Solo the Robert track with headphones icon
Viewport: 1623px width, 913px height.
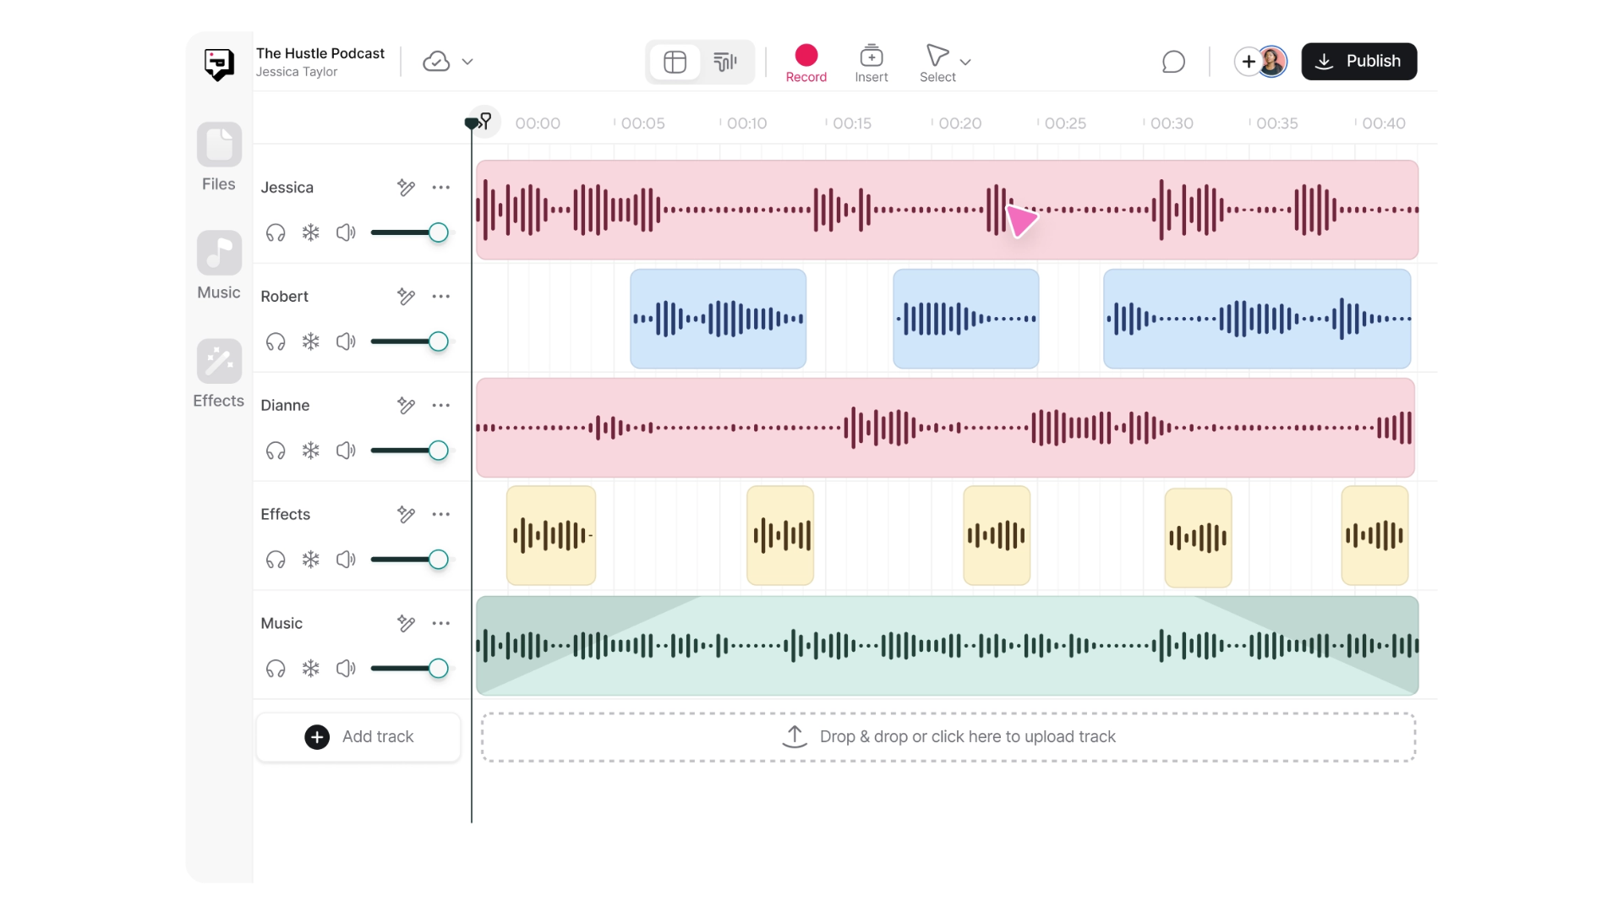click(276, 342)
